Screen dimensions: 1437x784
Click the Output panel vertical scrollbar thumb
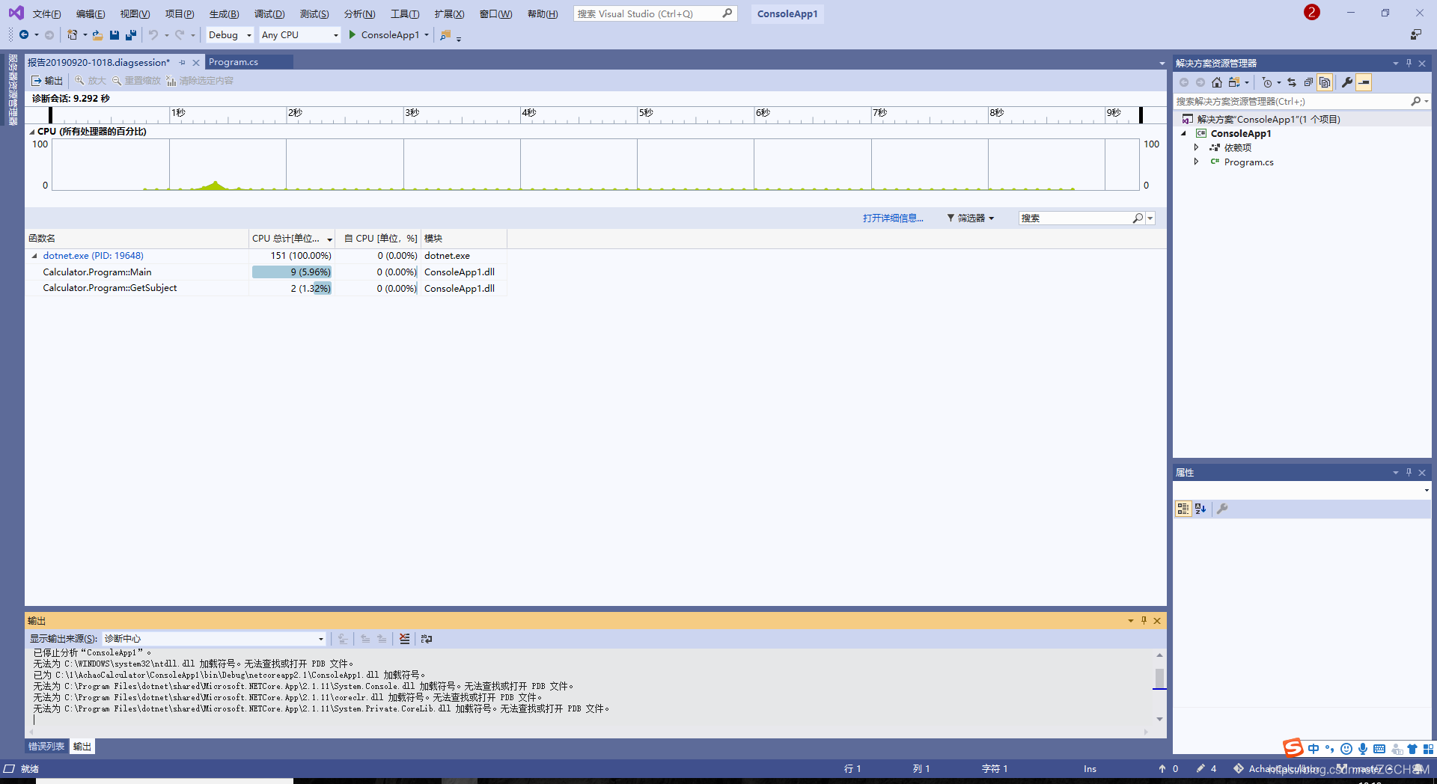coord(1159,678)
